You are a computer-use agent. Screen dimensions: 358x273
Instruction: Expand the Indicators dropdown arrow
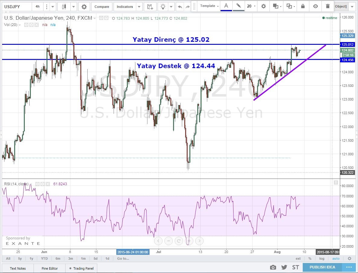(x=139, y=7)
